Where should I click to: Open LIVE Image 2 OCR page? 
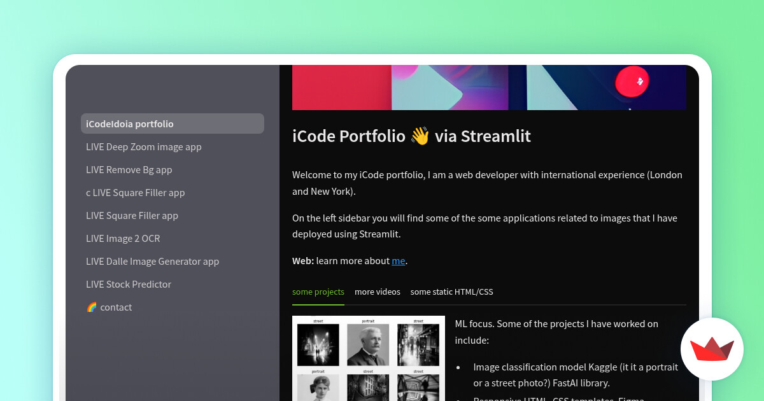coord(123,239)
